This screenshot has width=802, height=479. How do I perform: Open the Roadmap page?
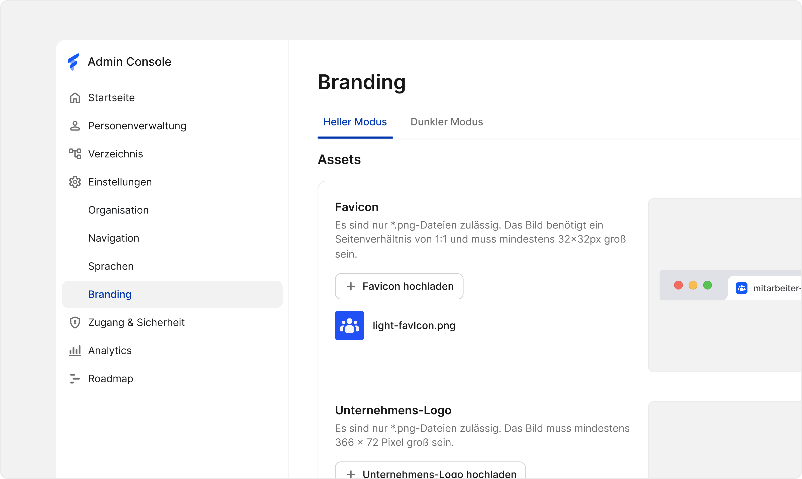(172, 379)
